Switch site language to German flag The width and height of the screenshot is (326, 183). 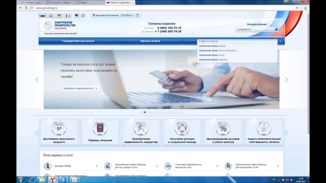point(59,16)
